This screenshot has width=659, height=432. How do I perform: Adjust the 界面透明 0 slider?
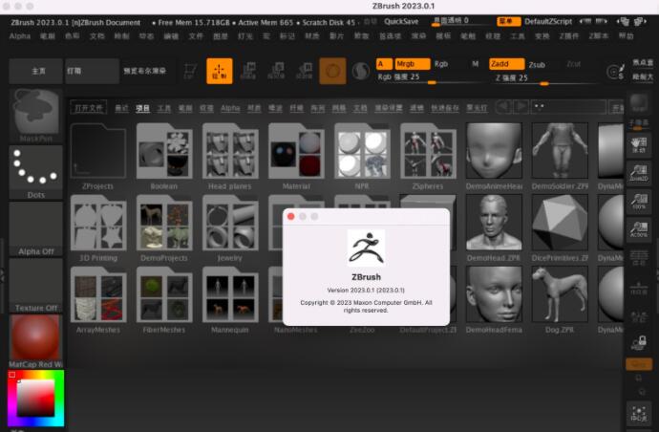point(462,21)
